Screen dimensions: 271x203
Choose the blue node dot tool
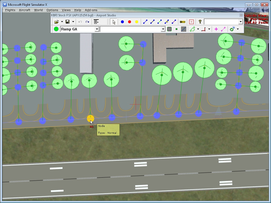pyautogui.click(x=122, y=22)
